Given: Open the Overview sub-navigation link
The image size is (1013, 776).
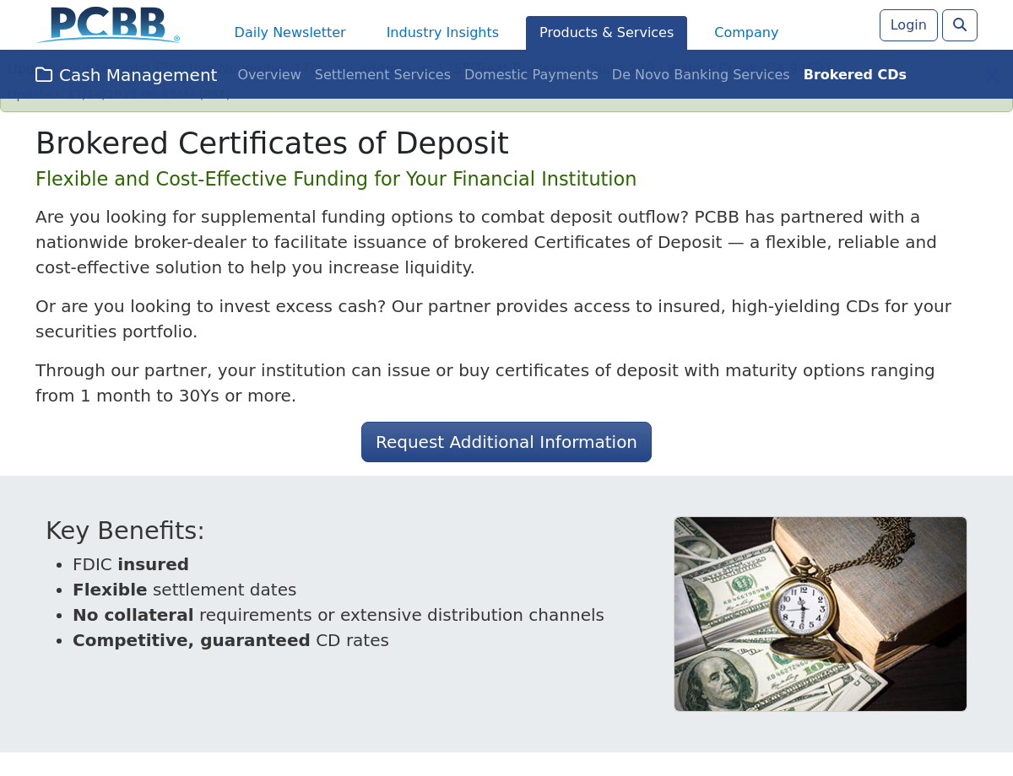Looking at the screenshot, I should (x=269, y=75).
